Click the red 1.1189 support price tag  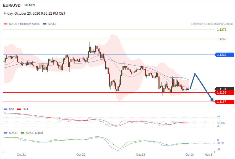[224, 92]
